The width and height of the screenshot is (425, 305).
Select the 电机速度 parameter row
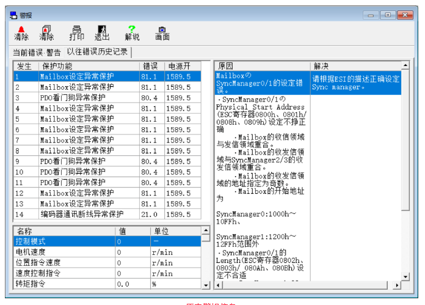click(107, 252)
